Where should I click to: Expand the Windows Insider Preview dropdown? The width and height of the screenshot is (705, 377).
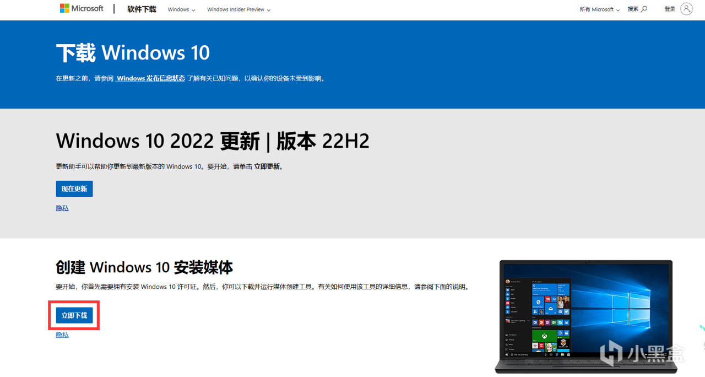coord(238,9)
